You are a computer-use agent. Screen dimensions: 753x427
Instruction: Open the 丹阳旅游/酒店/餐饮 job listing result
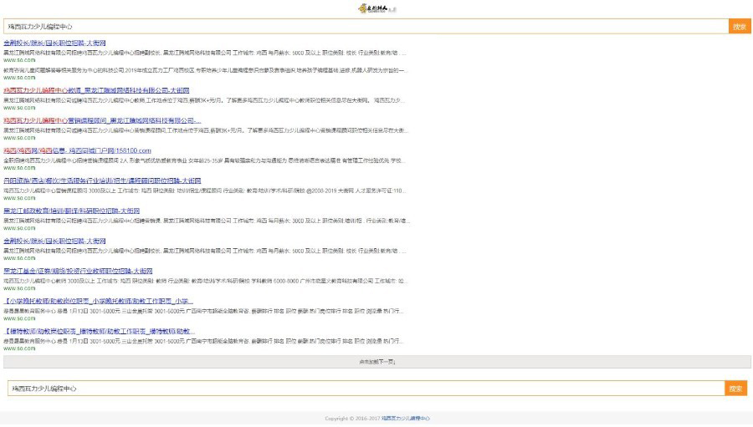(102, 180)
